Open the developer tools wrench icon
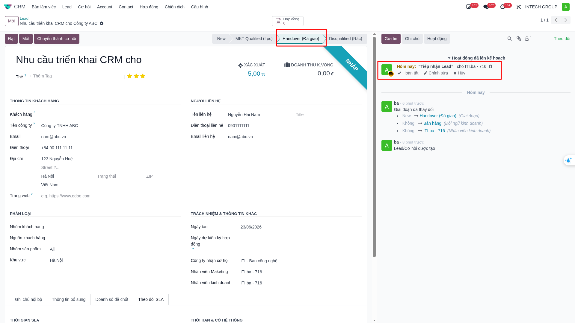Viewport: 575px width, 323px height. tap(519, 7)
